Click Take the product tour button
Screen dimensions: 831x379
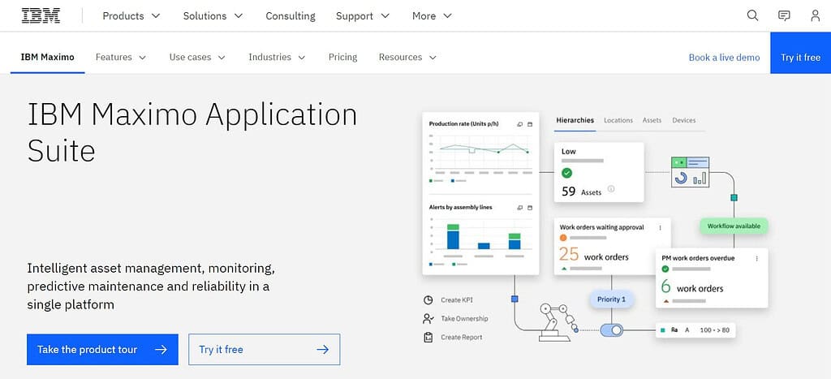coord(102,349)
